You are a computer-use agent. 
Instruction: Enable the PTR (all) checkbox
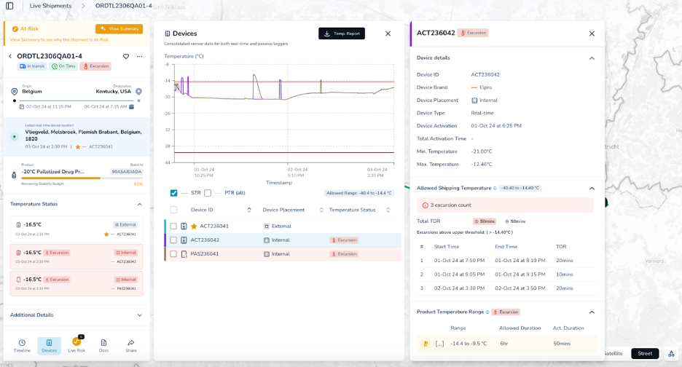coord(208,193)
